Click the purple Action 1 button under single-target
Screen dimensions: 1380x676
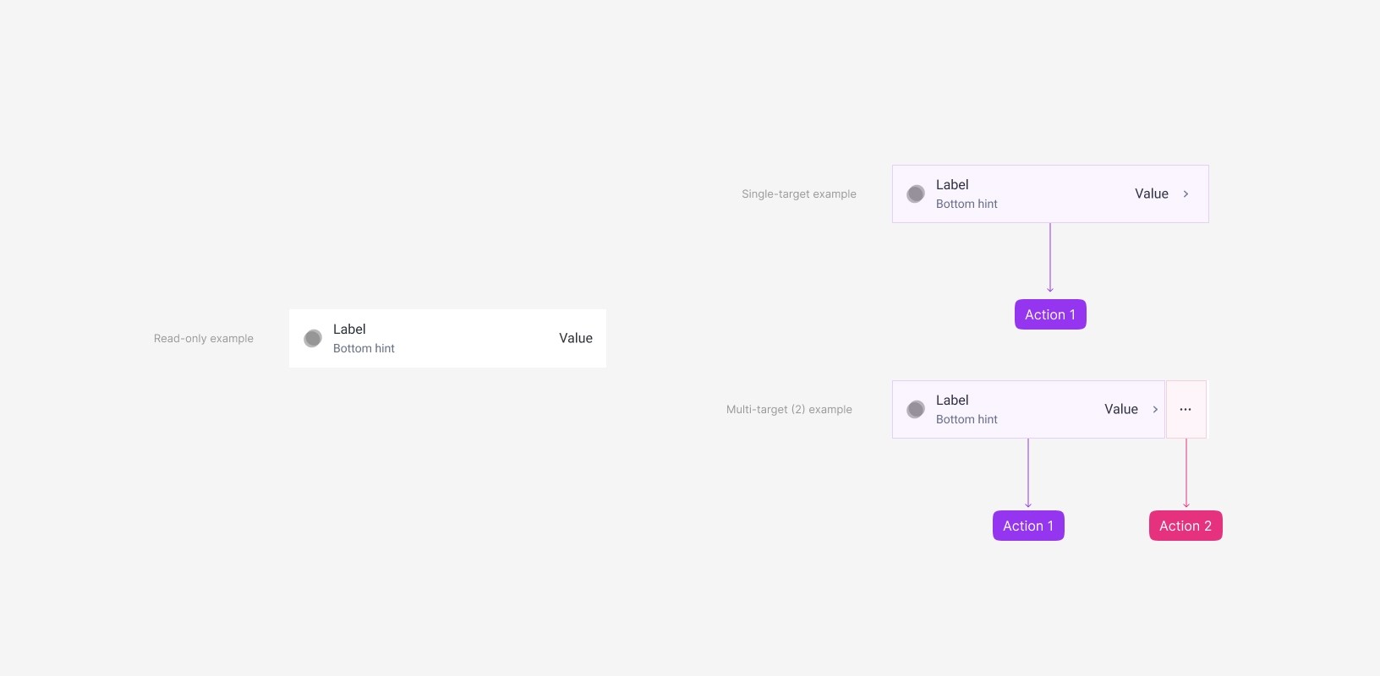(x=1050, y=313)
